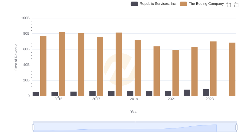Click the 2017 x-axis label
The height and width of the screenshot is (139, 242).
[x=96, y=99]
